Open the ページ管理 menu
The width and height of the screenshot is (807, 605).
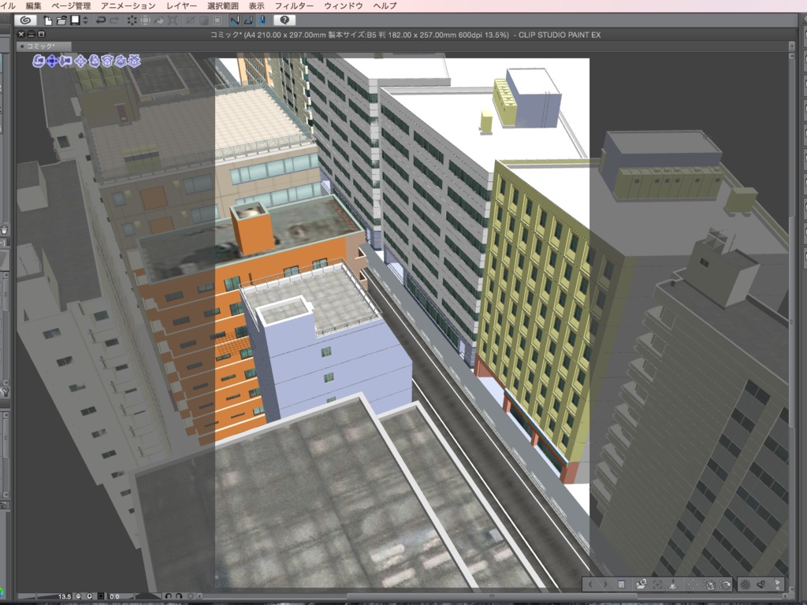point(71,6)
